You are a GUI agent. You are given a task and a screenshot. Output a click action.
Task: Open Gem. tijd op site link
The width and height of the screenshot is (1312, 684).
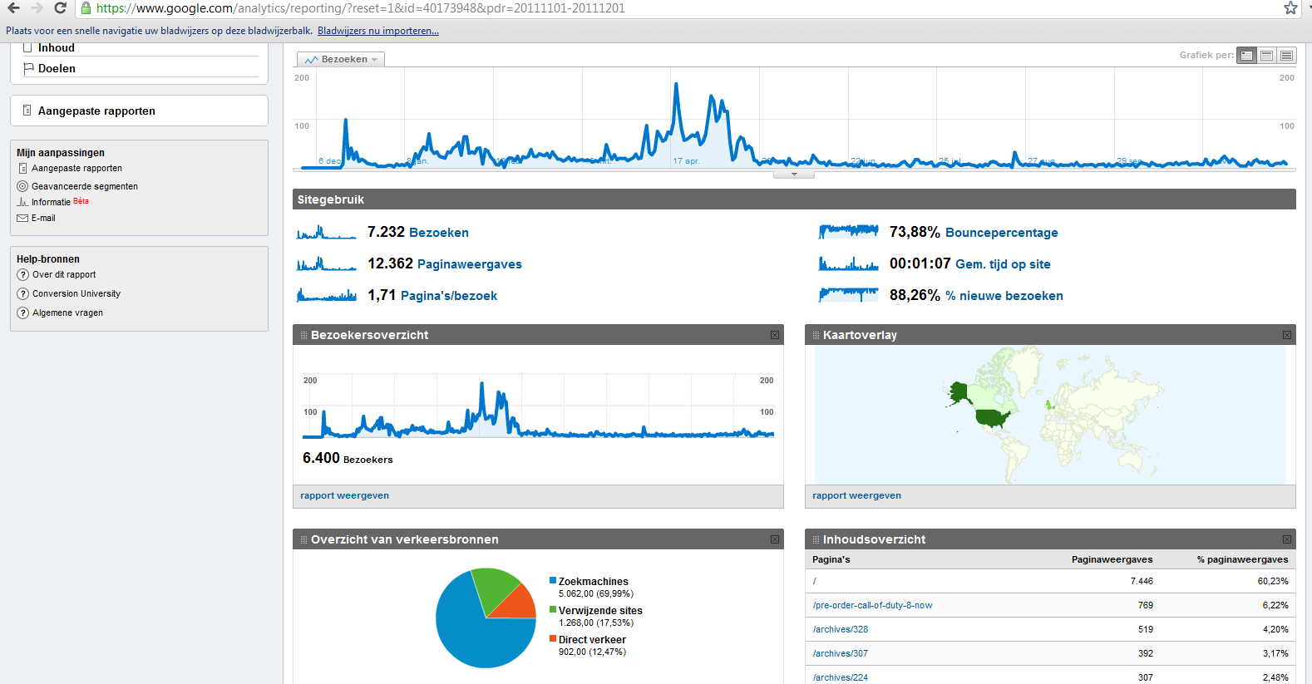coord(1003,264)
